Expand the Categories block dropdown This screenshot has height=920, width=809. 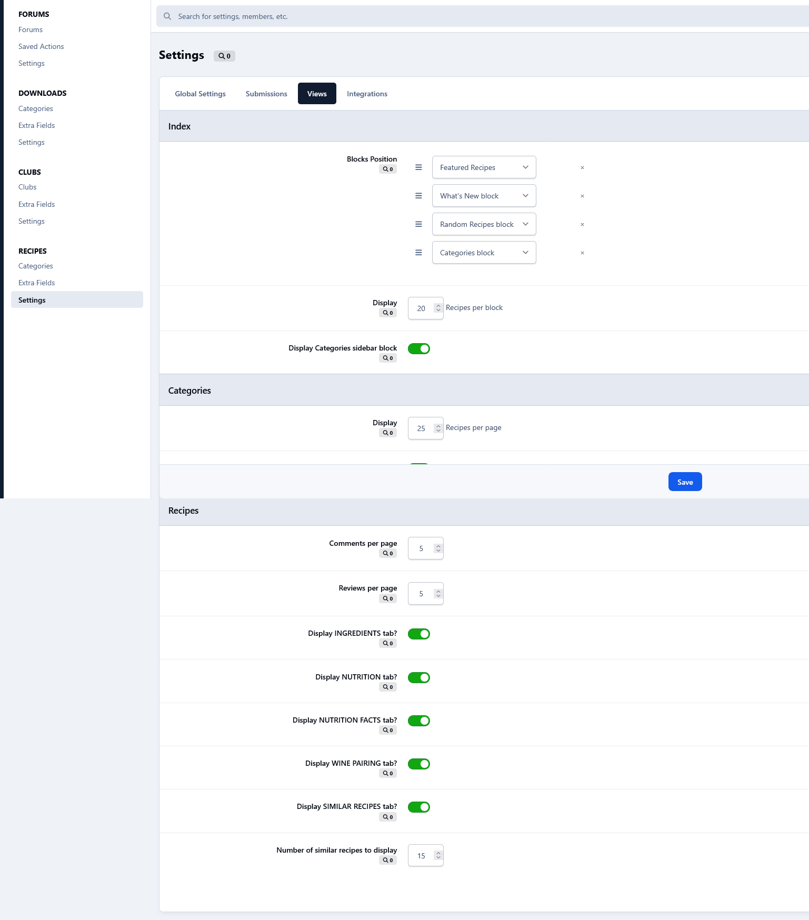click(x=484, y=253)
